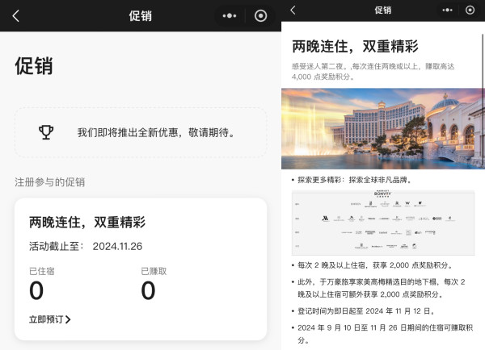Open the three-dot menu on left screen
The image size is (485, 350).
[230, 16]
